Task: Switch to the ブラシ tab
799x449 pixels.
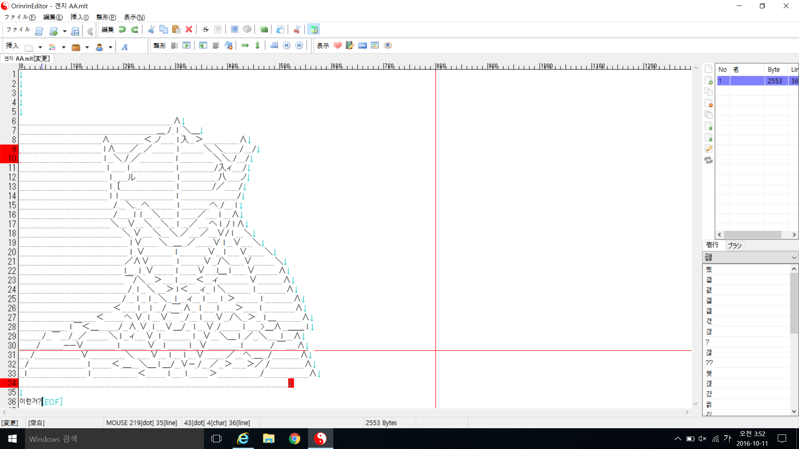Action: pyautogui.click(x=734, y=245)
